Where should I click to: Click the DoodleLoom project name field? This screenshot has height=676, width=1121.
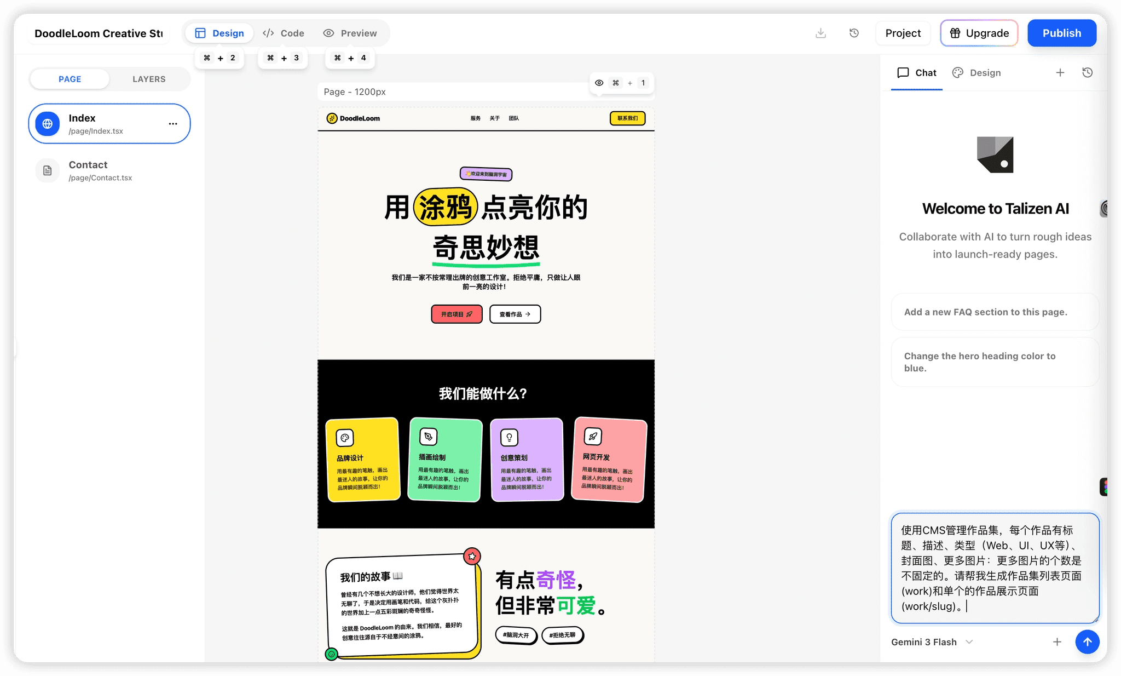coord(99,33)
